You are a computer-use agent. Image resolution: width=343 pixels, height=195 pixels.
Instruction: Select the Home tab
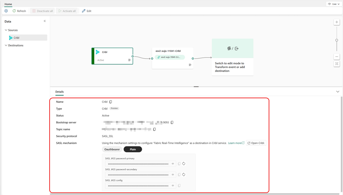coord(8,4)
